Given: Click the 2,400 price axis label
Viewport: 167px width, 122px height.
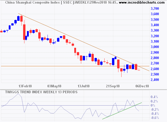Looking at the screenshot, I should point(155,80).
